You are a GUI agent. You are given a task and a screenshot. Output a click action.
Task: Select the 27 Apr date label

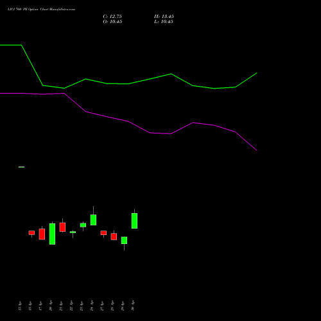click(102, 306)
